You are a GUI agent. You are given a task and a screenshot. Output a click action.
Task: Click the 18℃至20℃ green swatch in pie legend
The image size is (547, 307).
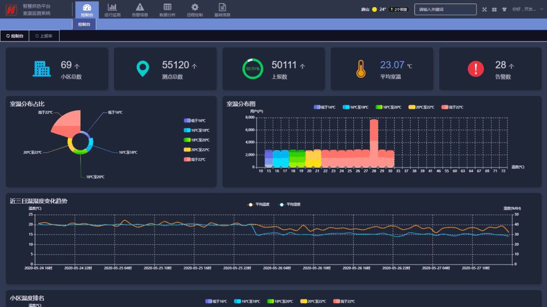[187, 140]
